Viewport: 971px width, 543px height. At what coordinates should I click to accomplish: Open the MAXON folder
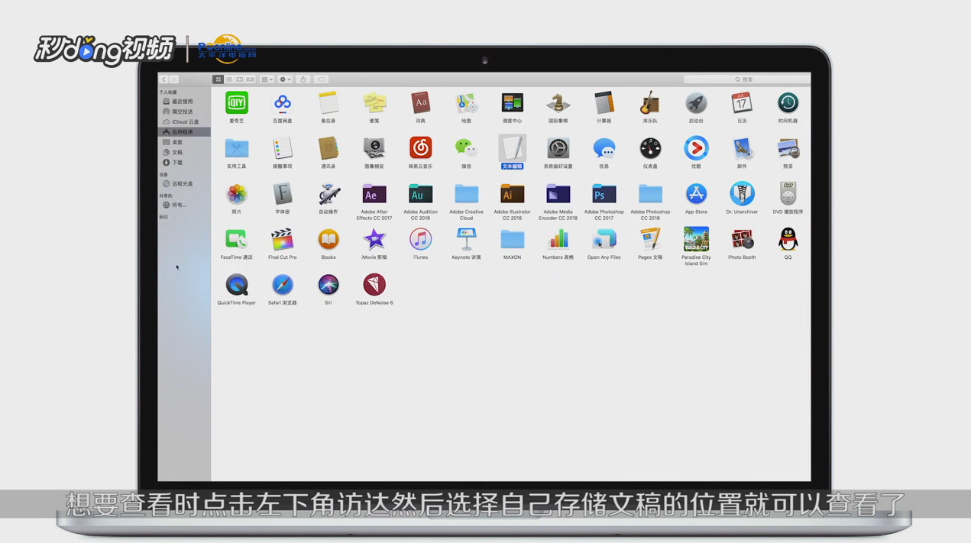[512, 239]
